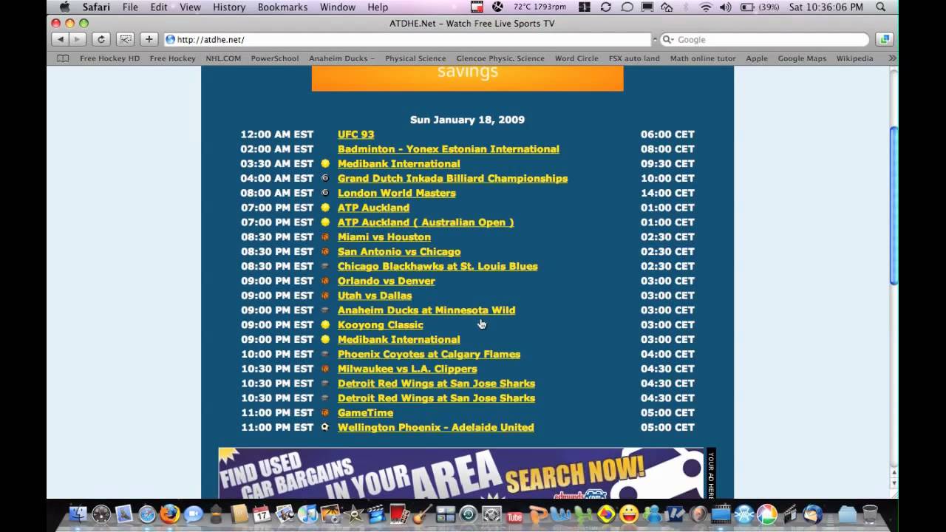
Task: Open Dashboard from the Dock
Action: click(x=101, y=514)
